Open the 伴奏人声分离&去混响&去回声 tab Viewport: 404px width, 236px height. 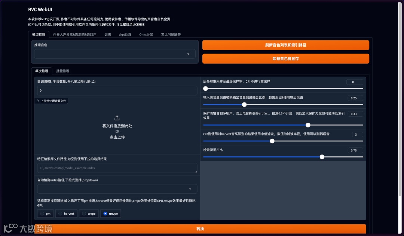pos(75,34)
